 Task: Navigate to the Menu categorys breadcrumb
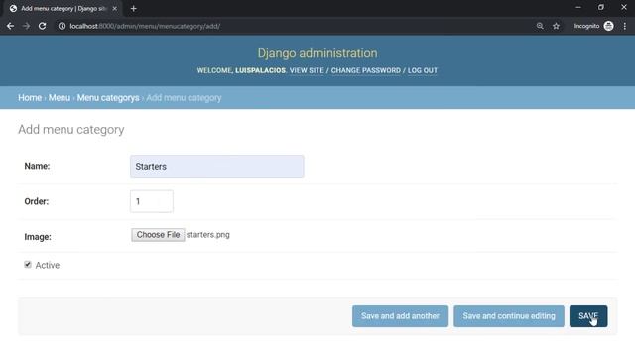(x=108, y=98)
